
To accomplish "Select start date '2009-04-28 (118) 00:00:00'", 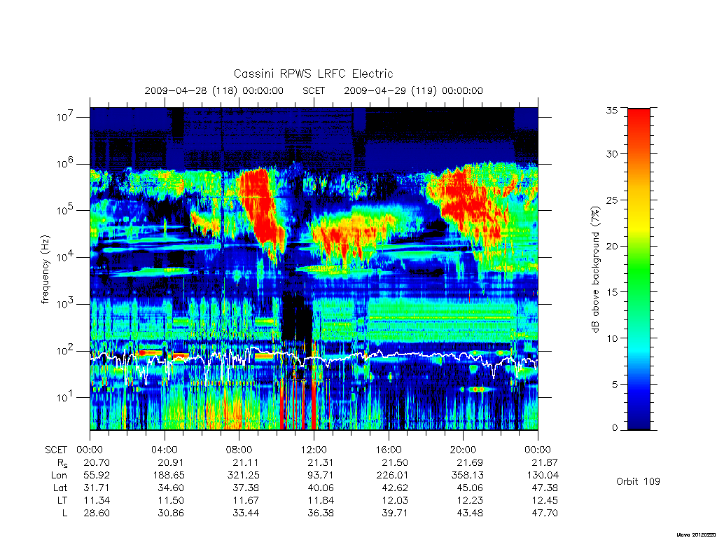I will coord(214,90).
